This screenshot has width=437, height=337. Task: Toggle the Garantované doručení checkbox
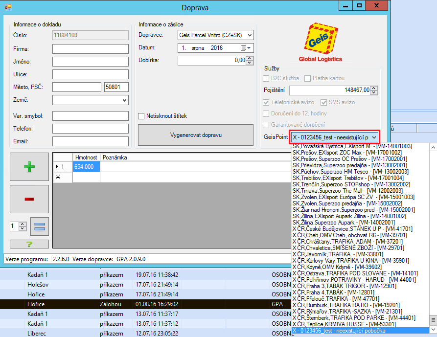click(266, 125)
